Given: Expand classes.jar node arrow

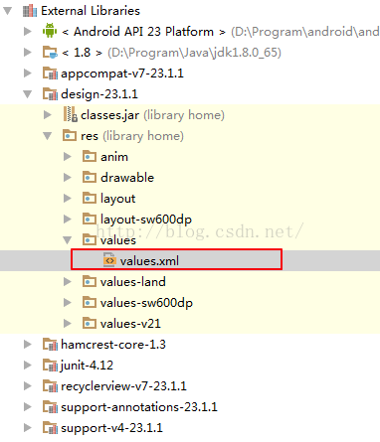Looking at the screenshot, I should (48, 115).
